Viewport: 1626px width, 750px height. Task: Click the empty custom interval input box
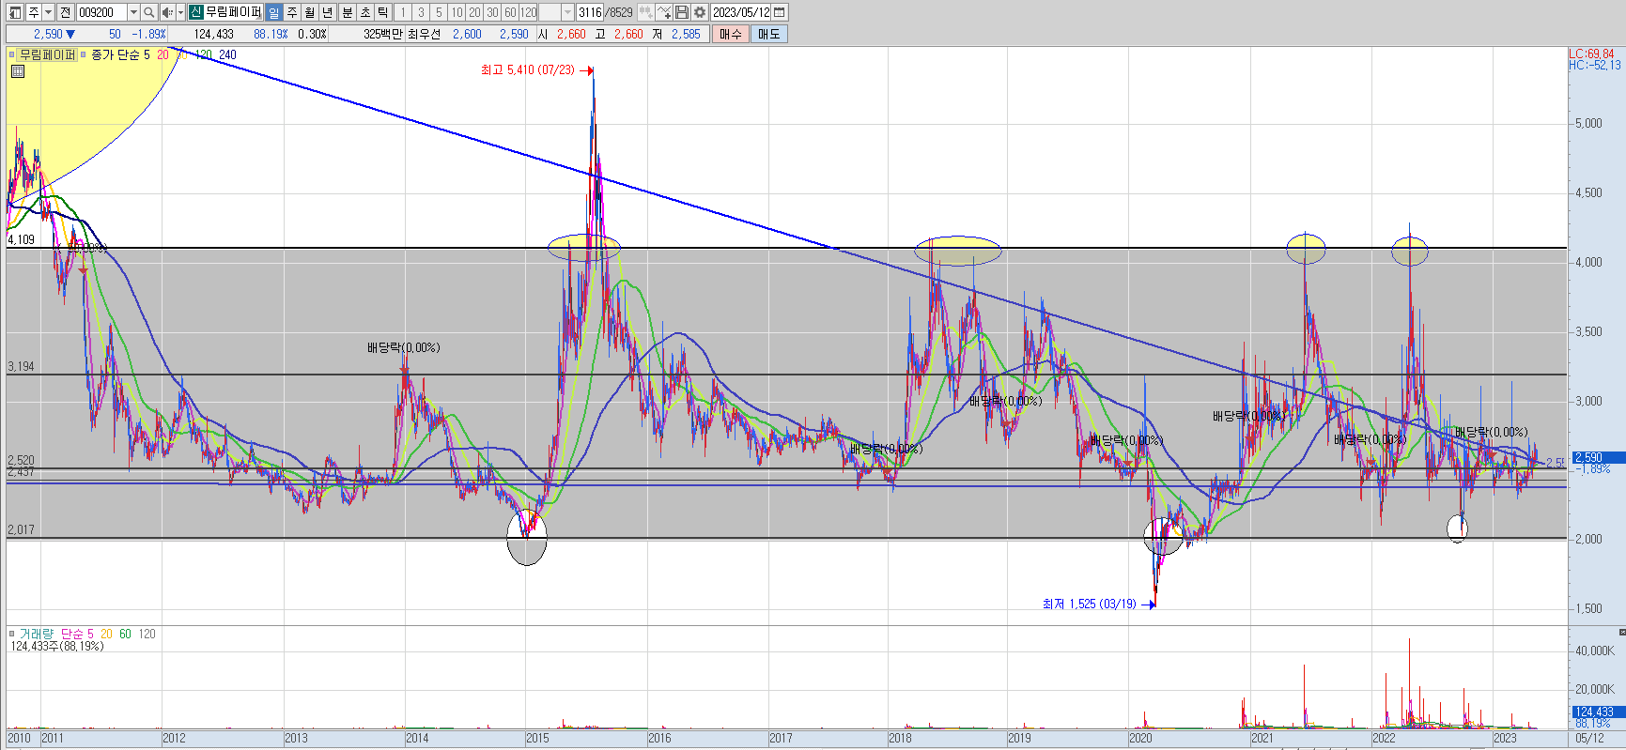coord(550,12)
